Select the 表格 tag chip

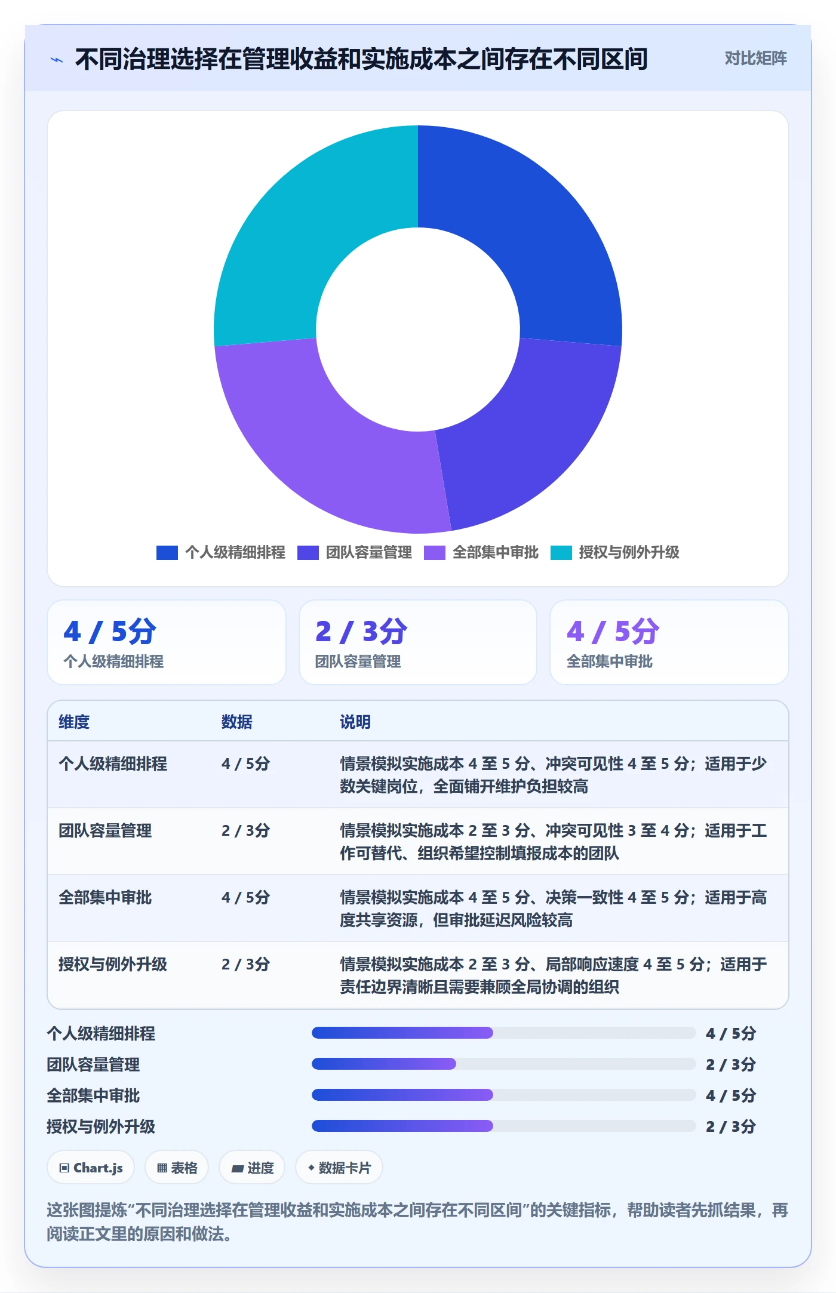coord(177,1168)
